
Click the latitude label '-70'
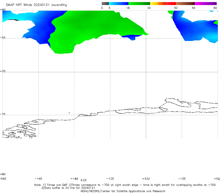pyautogui.click(x=3, y=71)
